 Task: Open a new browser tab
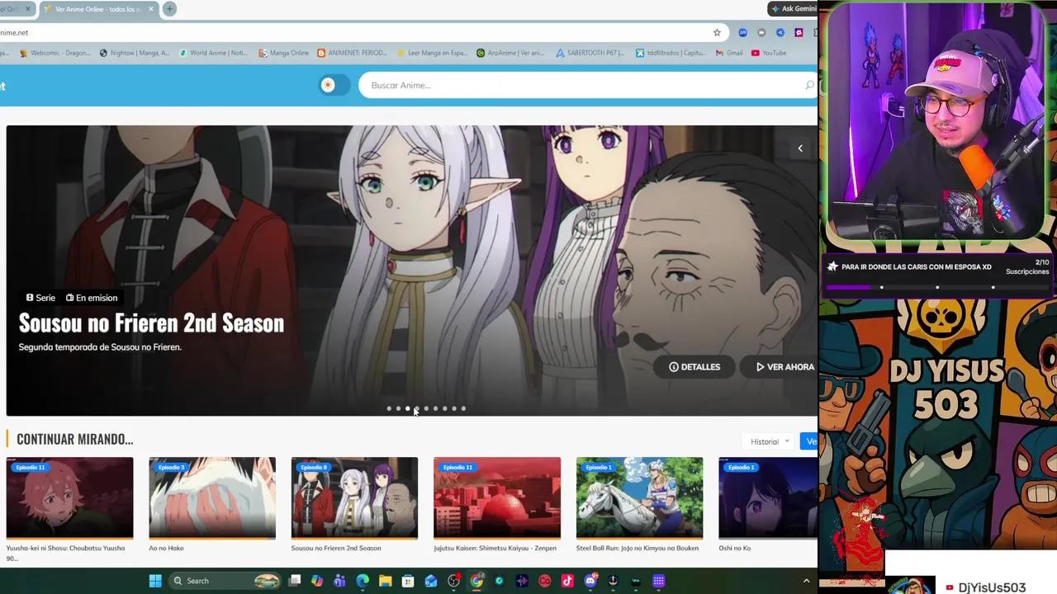pos(169,9)
